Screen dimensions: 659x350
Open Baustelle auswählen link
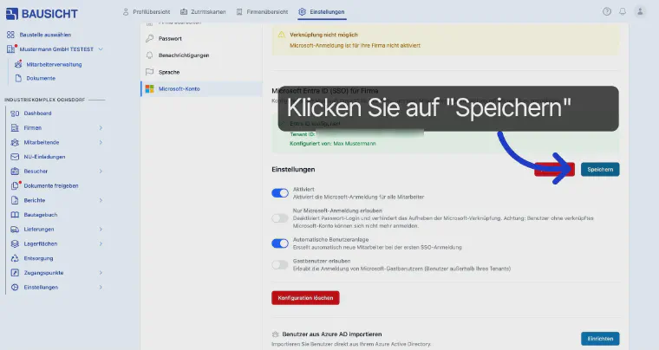(45, 35)
